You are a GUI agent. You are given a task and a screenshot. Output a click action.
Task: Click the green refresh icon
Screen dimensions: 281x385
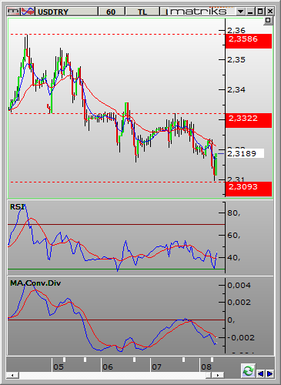click(x=248, y=371)
